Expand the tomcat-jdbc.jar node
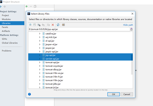Screen dimensions: 153x106 pos(39,84)
